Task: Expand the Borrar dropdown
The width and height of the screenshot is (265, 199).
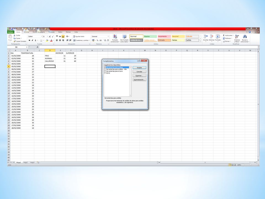Action: pyautogui.click(x=230, y=41)
